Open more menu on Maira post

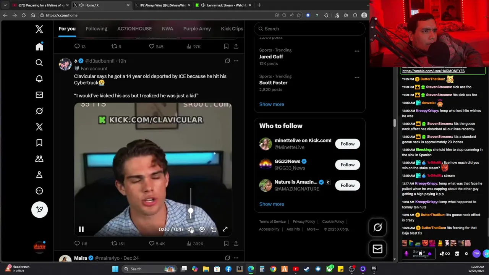[x=236, y=258]
